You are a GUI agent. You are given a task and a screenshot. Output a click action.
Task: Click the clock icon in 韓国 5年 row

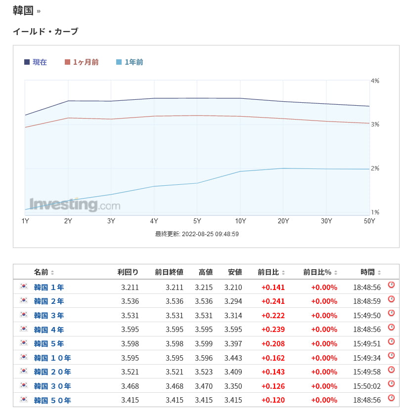point(391,341)
